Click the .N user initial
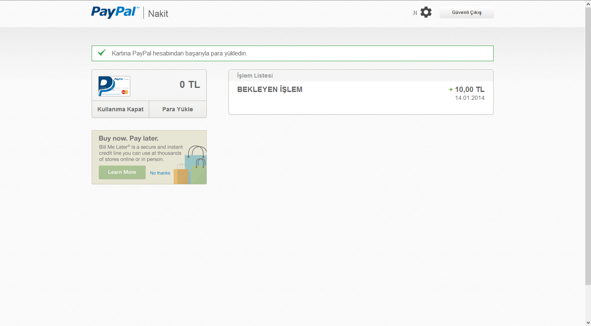 415,13
